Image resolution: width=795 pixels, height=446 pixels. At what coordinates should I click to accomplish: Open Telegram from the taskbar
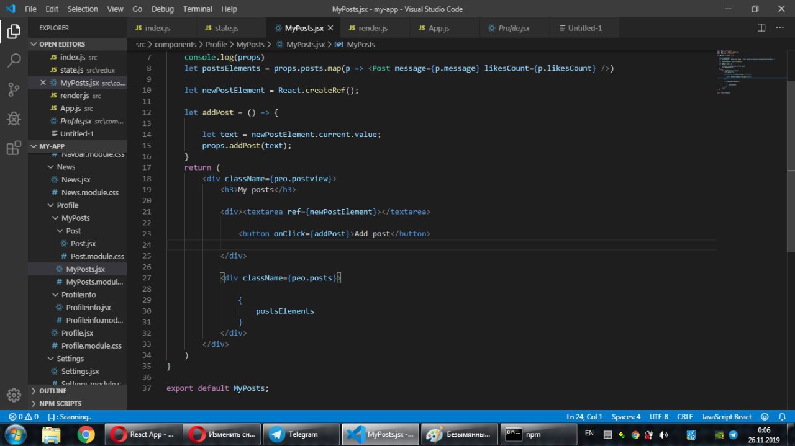[x=302, y=434]
